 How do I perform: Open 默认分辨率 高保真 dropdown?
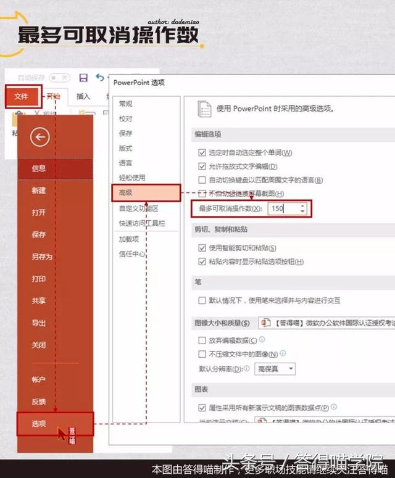click(x=275, y=369)
